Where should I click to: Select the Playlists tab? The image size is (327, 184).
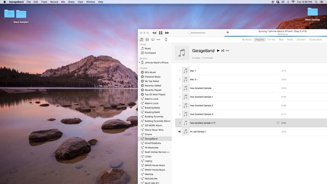coord(260,40)
